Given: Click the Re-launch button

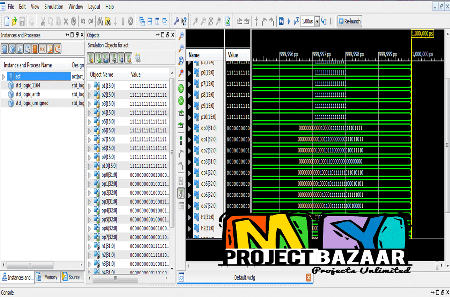Looking at the screenshot, I should [x=349, y=21].
